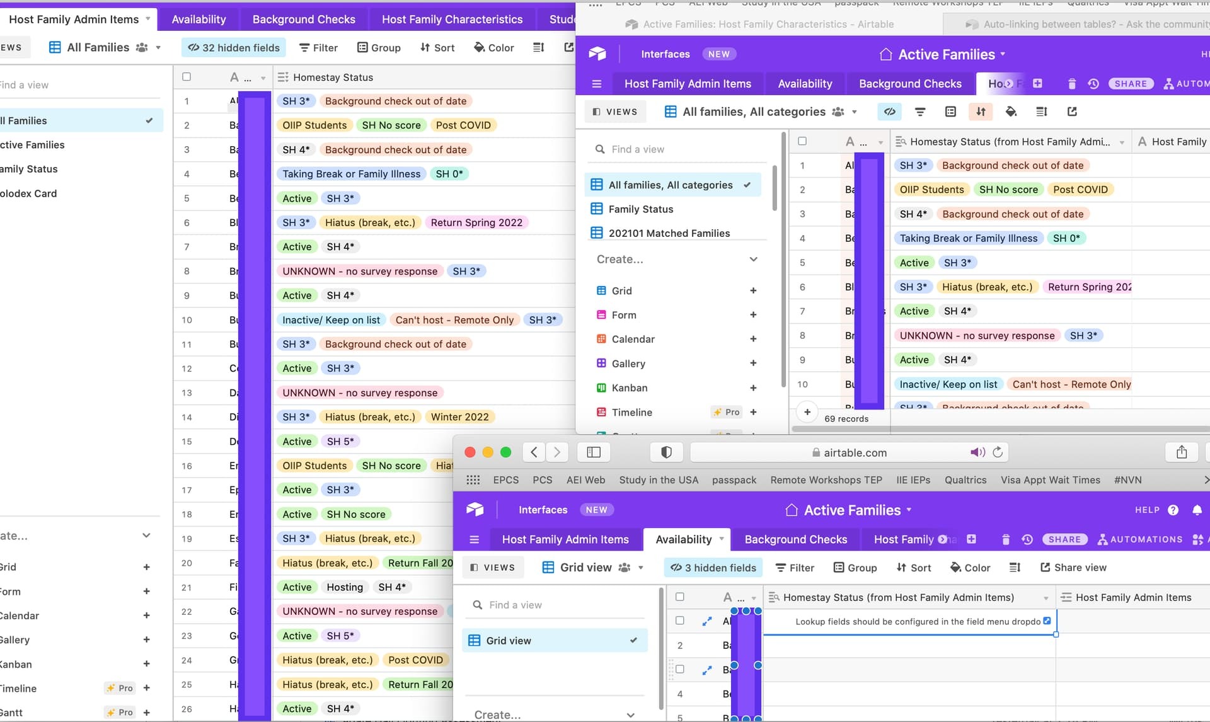
Task: Add a table using plus icon in top window tabs
Action: [1037, 83]
